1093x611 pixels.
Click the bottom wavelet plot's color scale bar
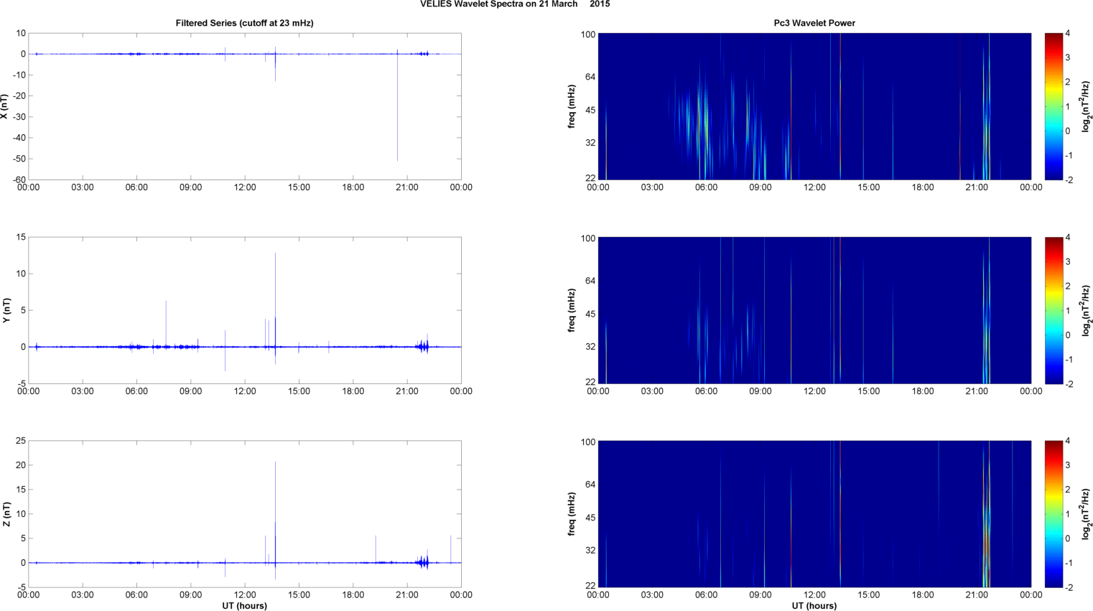coord(1053,514)
